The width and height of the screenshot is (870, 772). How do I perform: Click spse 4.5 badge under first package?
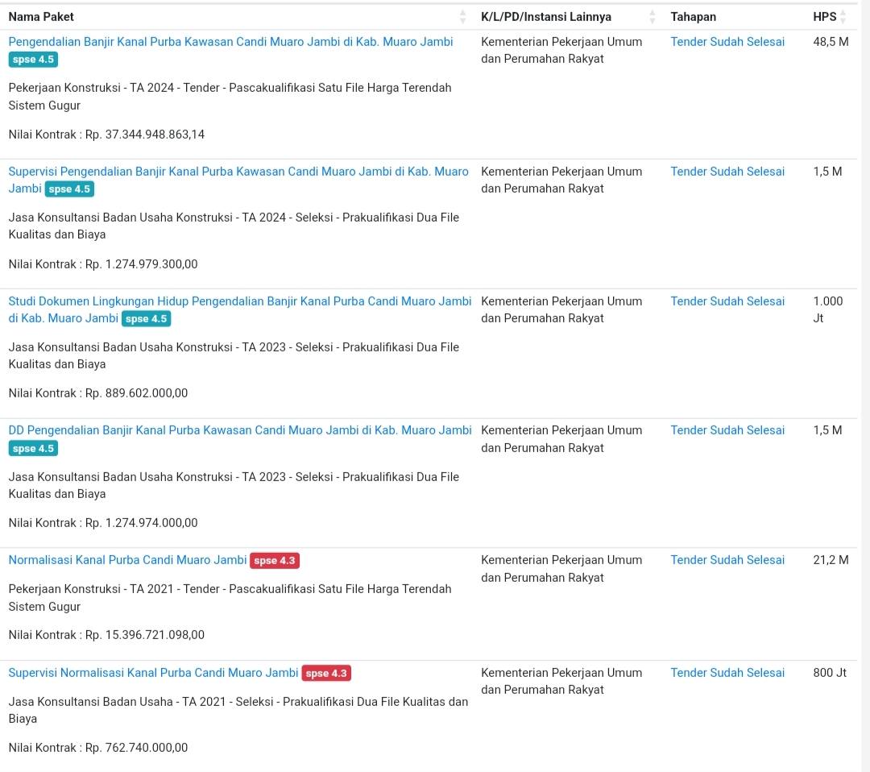click(x=33, y=60)
